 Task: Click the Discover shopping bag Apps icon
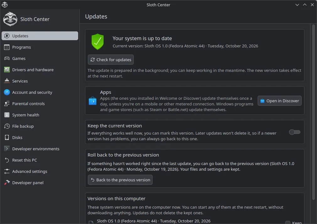[x=93, y=101]
